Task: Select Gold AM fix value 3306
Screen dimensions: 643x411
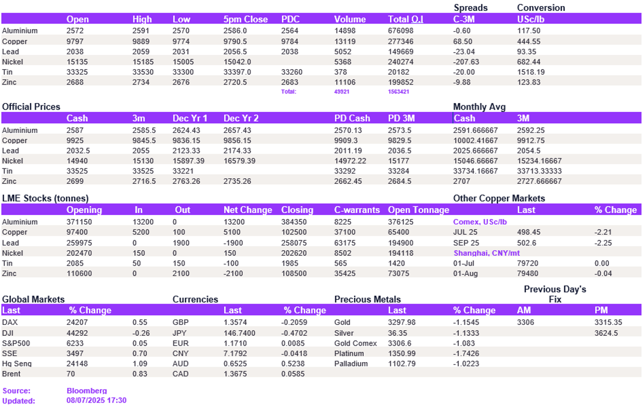Action: pos(525,323)
